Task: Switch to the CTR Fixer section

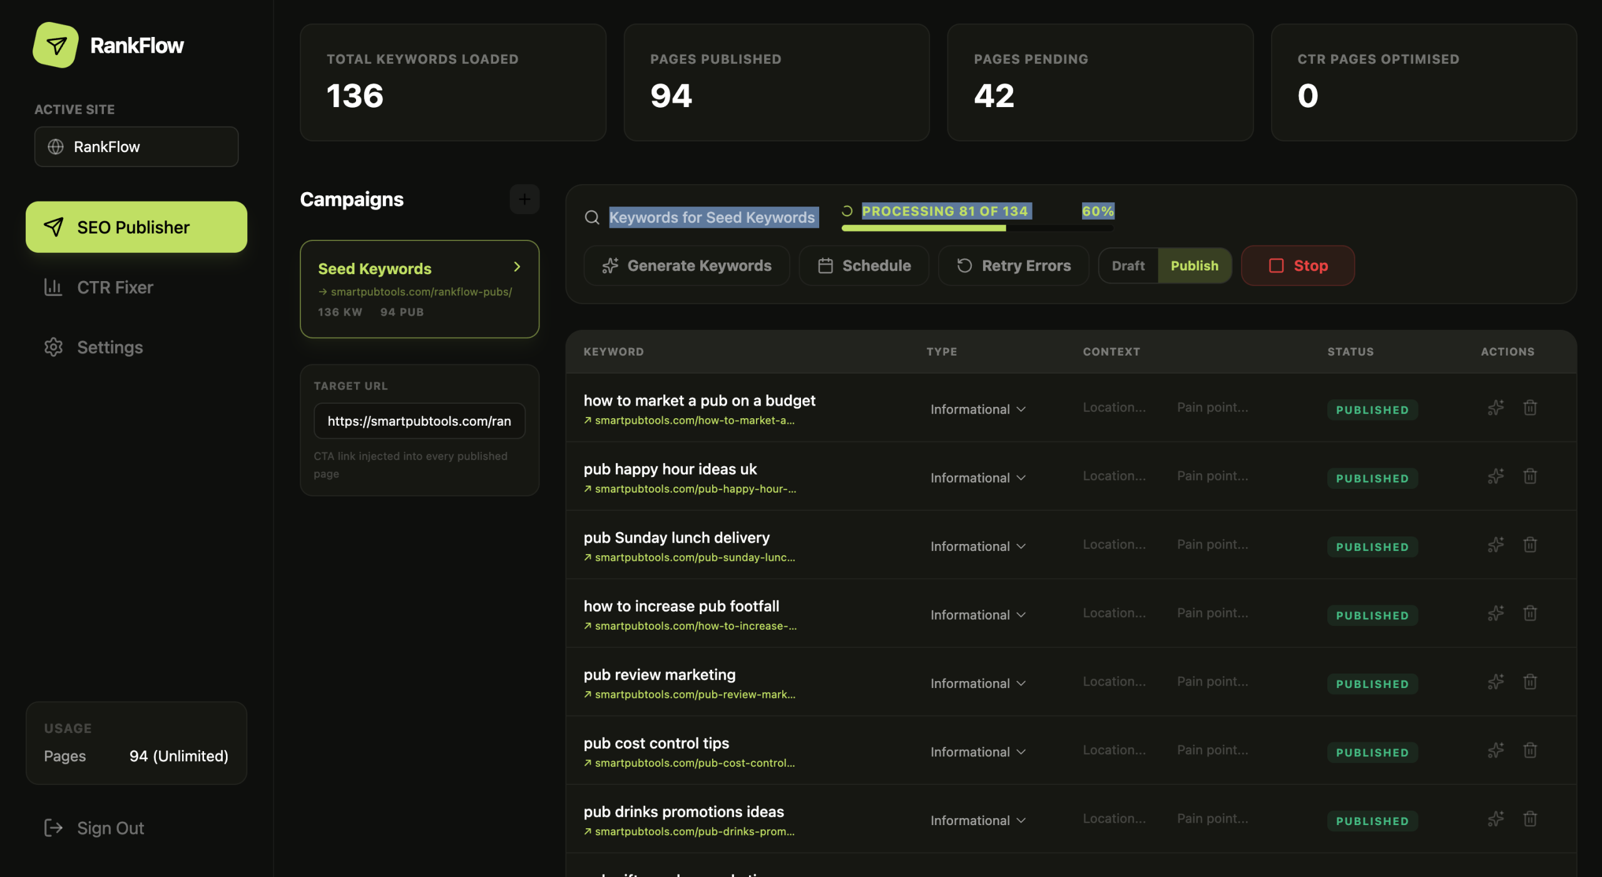Action: (115, 287)
